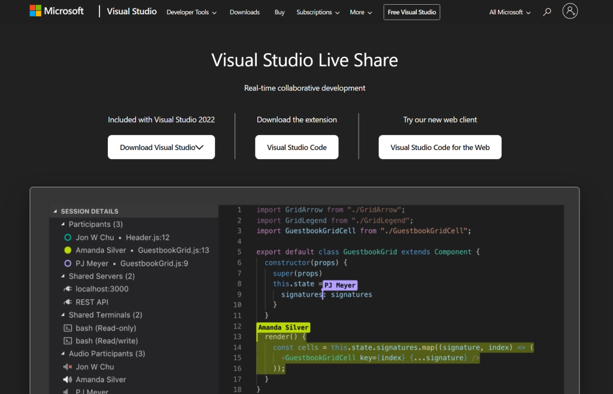Viewport: 613px width, 394px height.
Task: Expand the Developer Tools menu
Action: (191, 12)
